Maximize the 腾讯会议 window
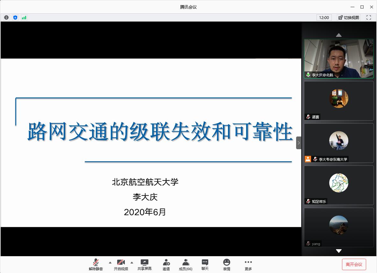 pos(362,7)
